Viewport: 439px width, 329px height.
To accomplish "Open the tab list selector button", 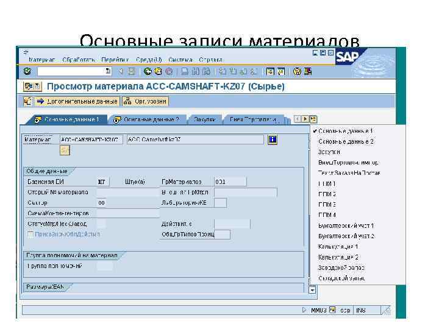I will click(313, 119).
